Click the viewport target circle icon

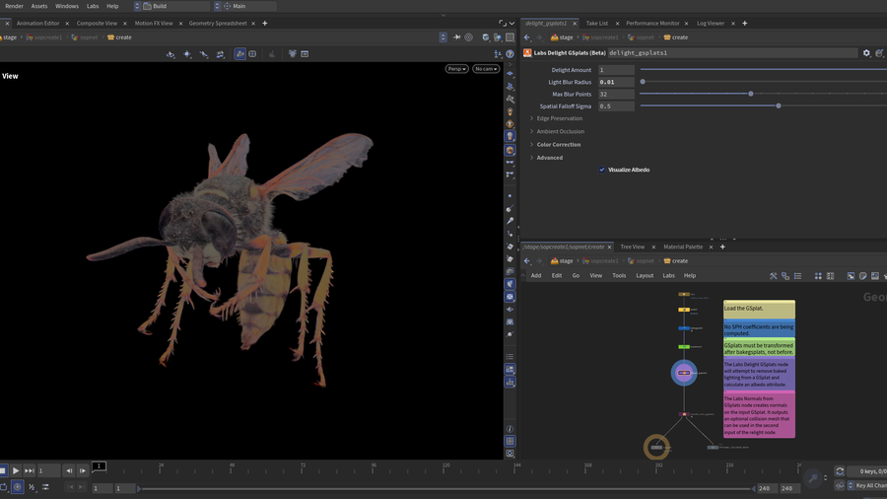(x=468, y=37)
